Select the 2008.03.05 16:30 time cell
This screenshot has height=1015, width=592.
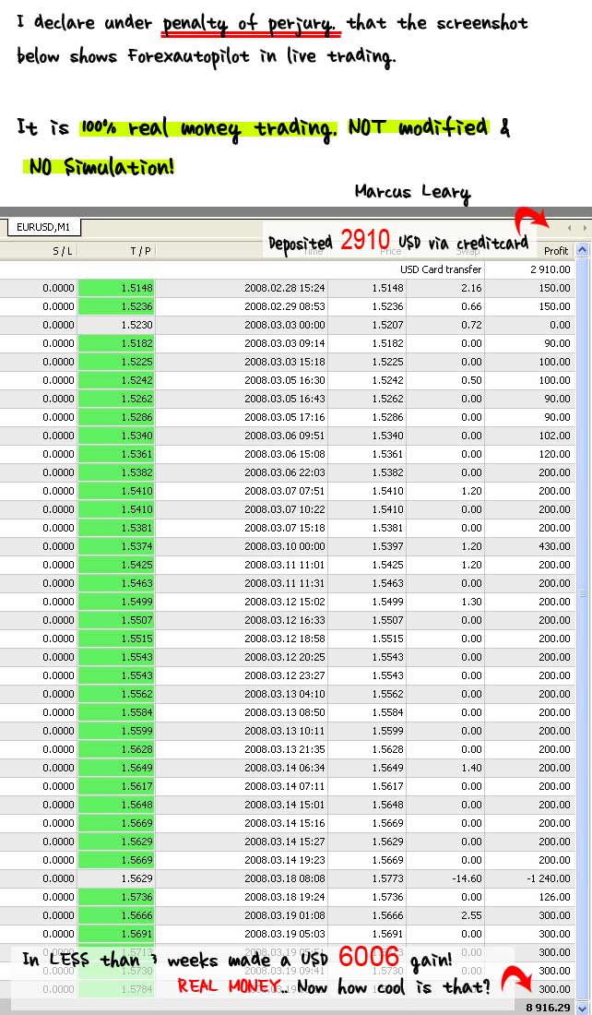pos(285,380)
